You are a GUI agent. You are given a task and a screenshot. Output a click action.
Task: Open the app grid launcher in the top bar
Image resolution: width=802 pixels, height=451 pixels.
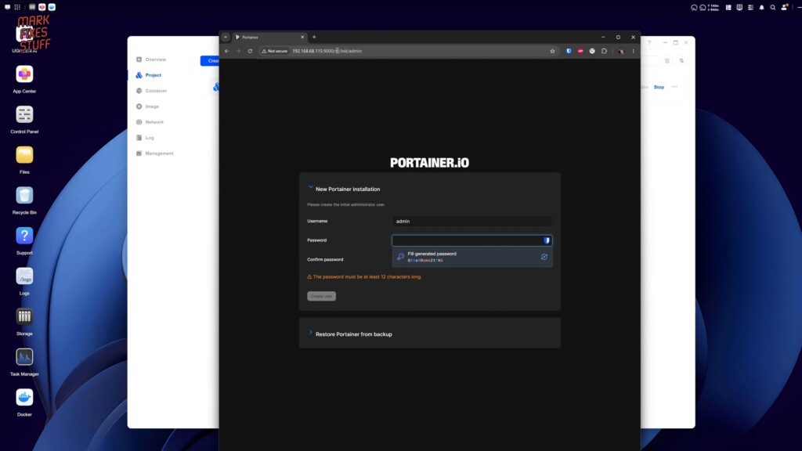click(x=17, y=7)
